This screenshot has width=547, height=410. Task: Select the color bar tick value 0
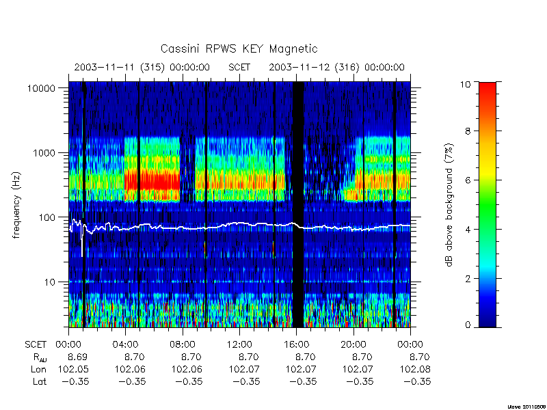(468, 325)
